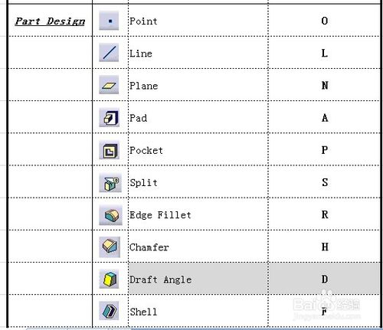This screenshot has width=383, height=330.
Task: Click the shortcut cell with letter S
Action: pyautogui.click(x=324, y=181)
